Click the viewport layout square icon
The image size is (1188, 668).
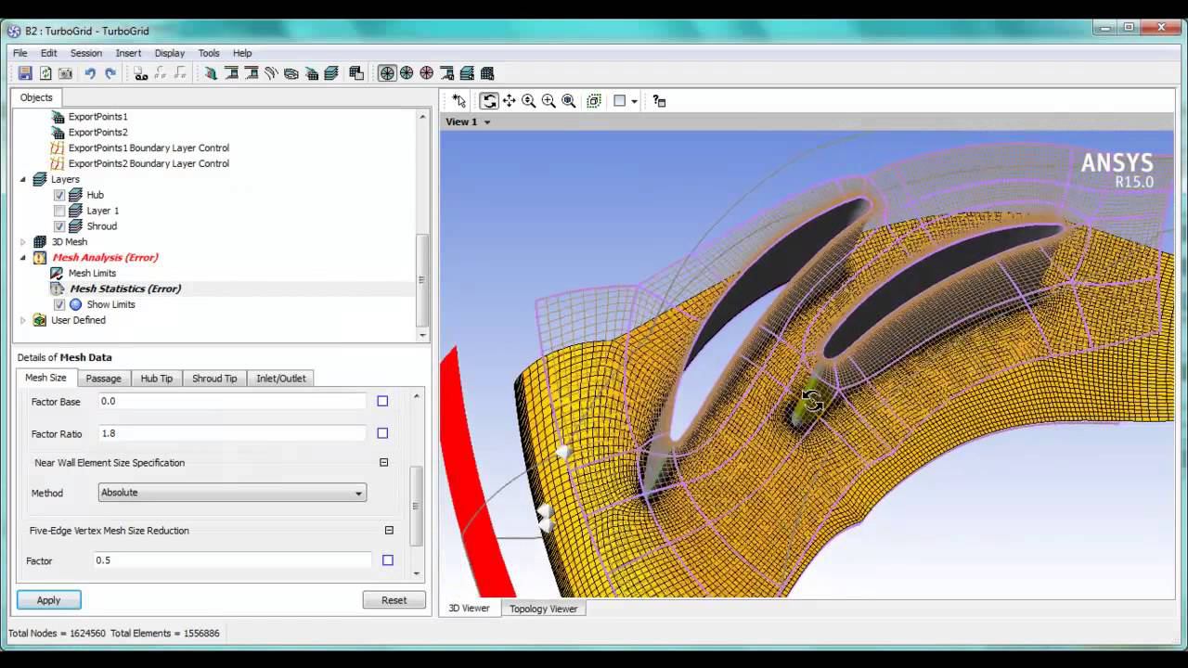pos(620,100)
